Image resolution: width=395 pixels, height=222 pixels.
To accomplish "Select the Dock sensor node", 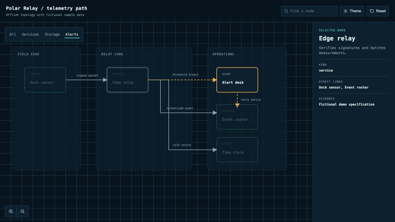I will click(x=45, y=80).
